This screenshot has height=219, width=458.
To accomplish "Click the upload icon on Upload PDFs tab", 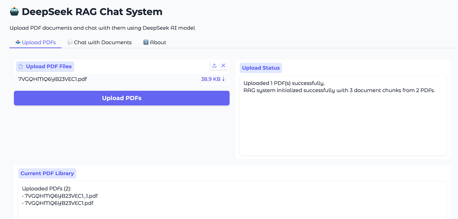I will 18,42.
